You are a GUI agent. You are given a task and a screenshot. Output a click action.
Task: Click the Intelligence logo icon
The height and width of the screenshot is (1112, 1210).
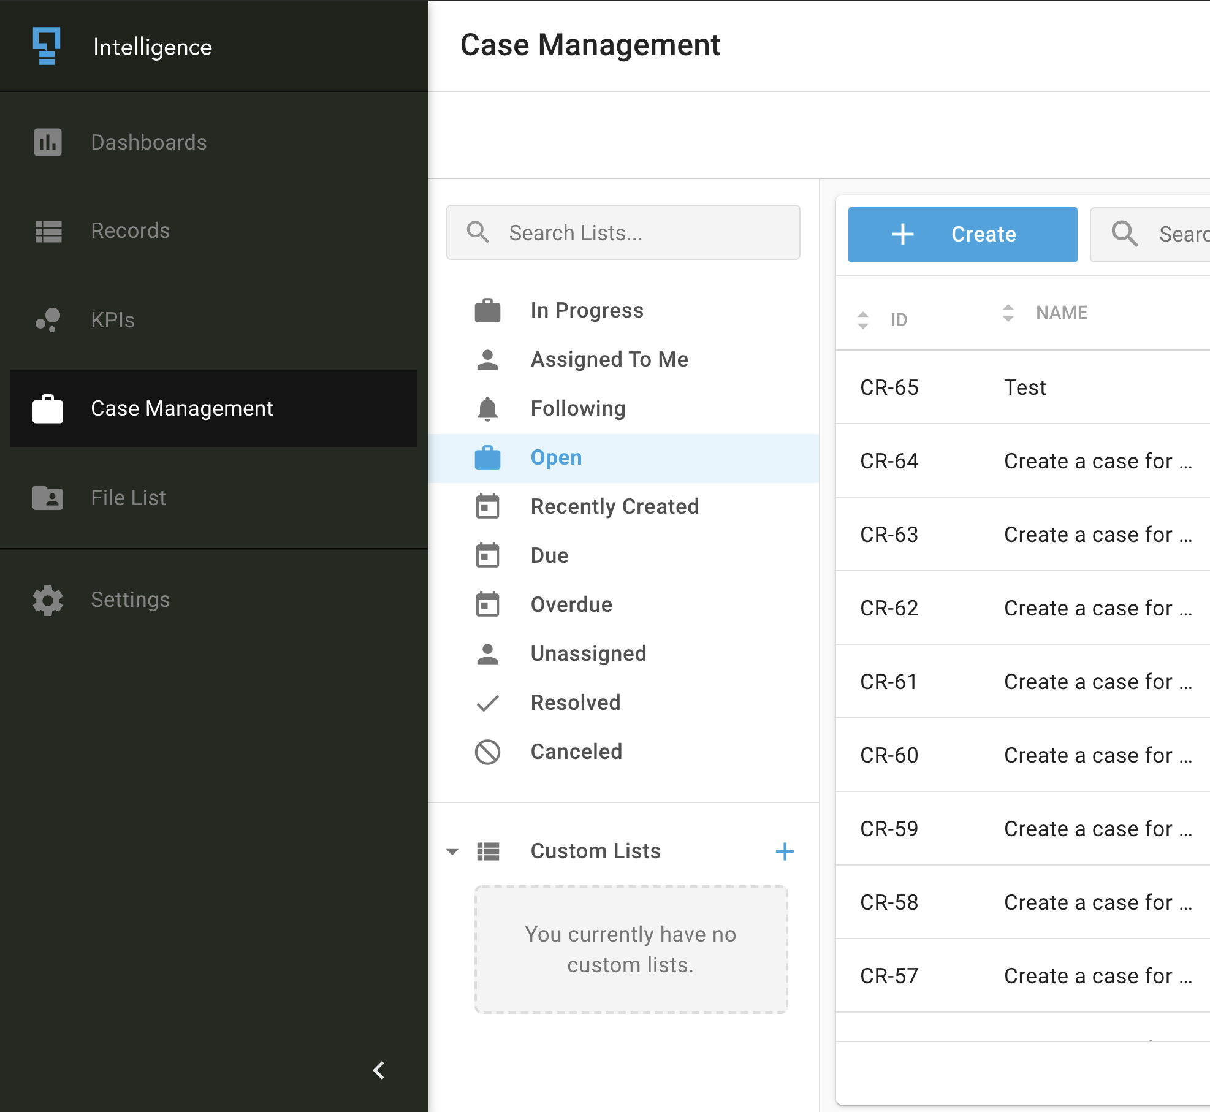(46, 46)
